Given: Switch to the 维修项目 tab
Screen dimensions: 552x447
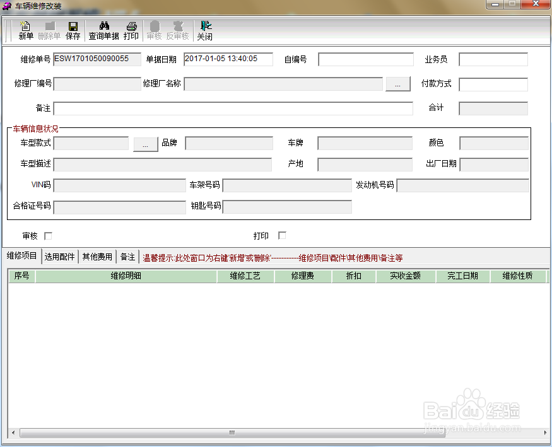Looking at the screenshot, I should [x=22, y=256].
